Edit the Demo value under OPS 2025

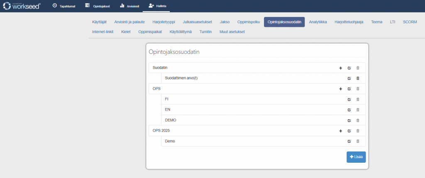coord(349,141)
